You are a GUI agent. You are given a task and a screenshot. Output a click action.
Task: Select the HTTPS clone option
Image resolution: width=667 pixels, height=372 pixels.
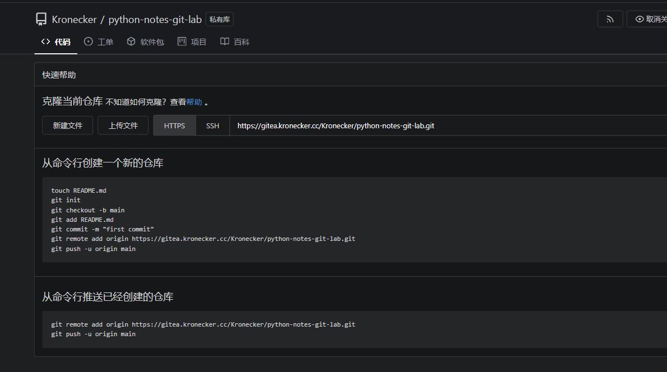[x=174, y=125]
